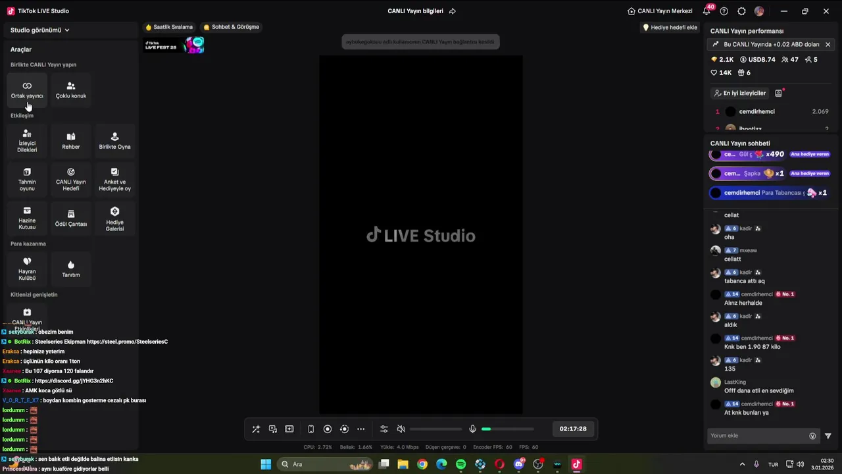The width and height of the screenshot is (842, 474).
Task: Click LastKing's chat username
Action: [x=735, y=382]
